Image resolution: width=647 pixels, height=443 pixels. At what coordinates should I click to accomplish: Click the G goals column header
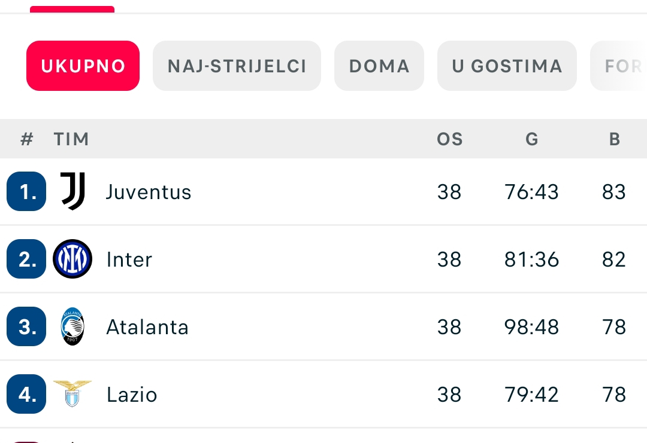tap(532, 139)
